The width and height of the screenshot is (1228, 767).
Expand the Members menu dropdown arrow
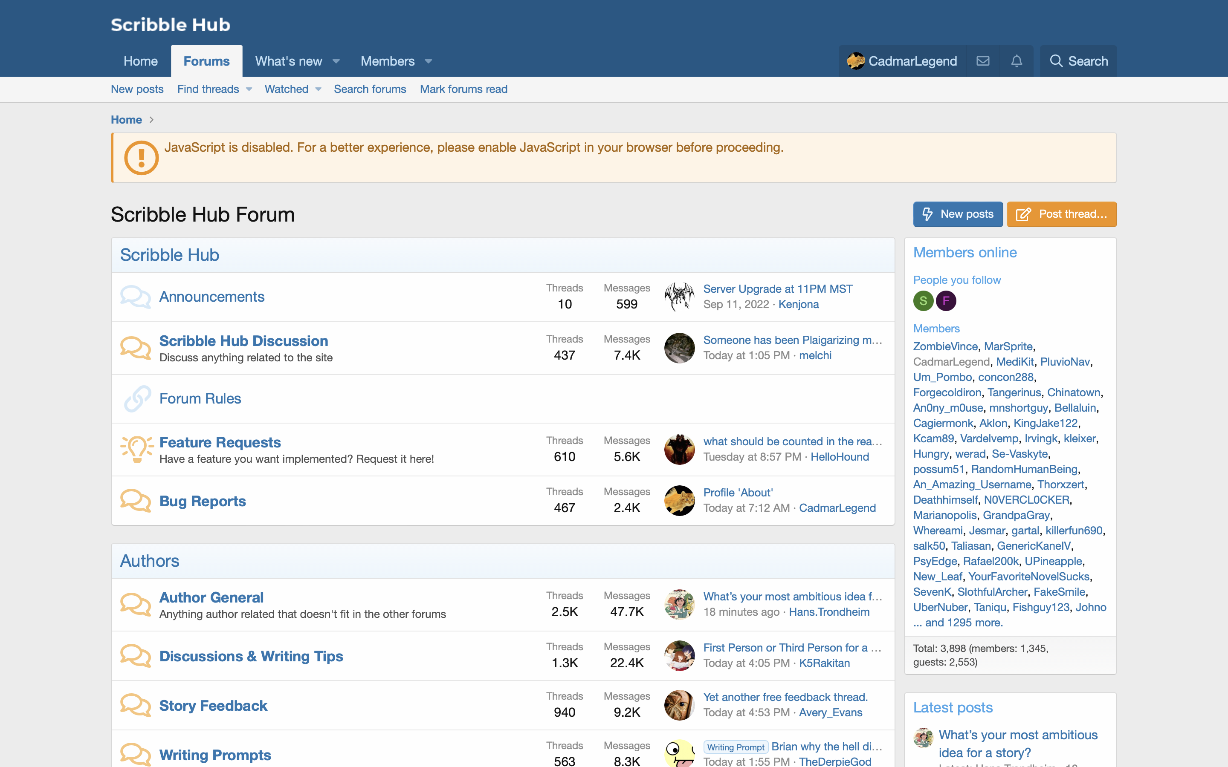(428, 61)
